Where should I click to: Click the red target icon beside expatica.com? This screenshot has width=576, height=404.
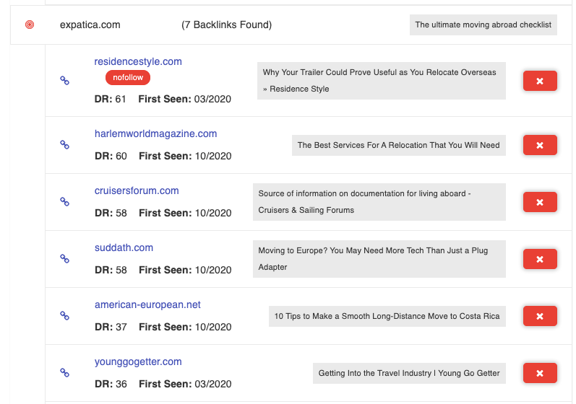click(x=30, y=25)
